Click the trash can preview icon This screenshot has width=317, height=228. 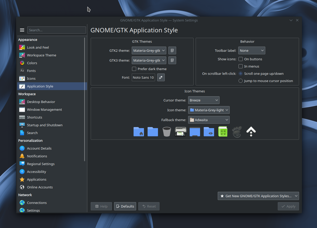[167, 131]
